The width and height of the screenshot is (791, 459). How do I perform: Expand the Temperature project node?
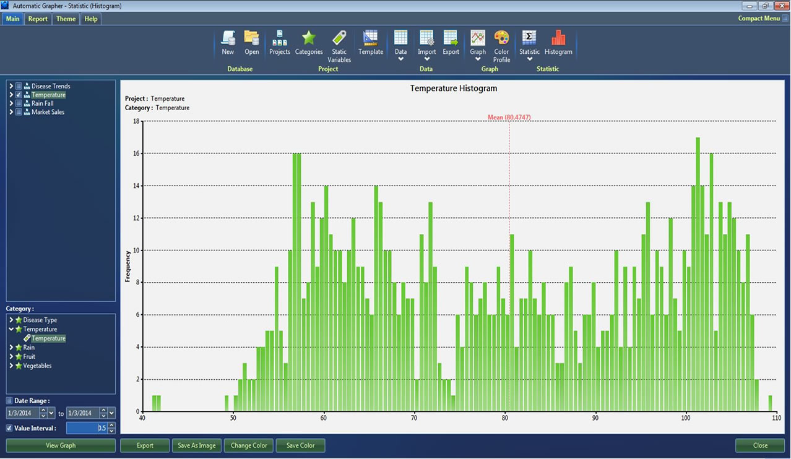coord(11,95)
